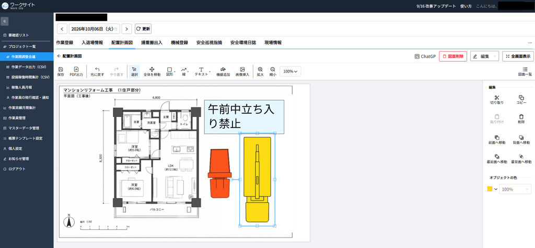The width and height of the screenshot is (535, 248).
Task: Open the date field 2026年10月06日
Action: 95,29
